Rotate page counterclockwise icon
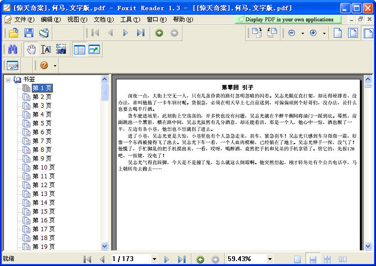This screenshot has width=376, height=266. (x=272, y=33)
